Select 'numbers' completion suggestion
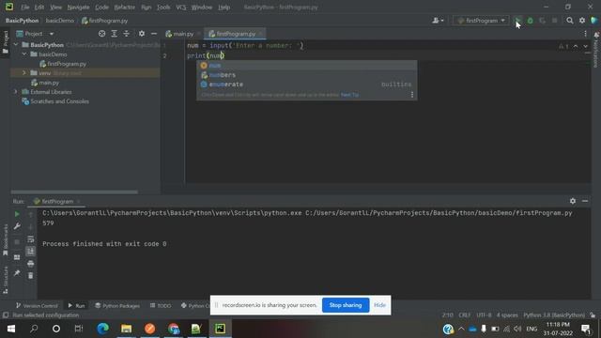The width and height of the screenshot is (601, 338). [x=307, y=75]
